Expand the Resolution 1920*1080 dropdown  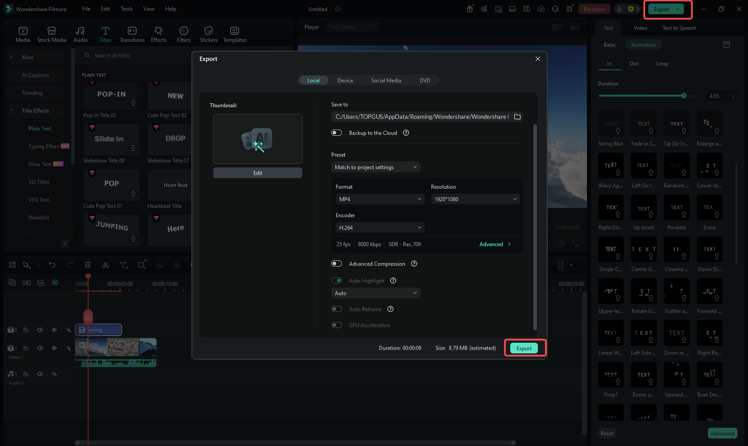tap(475, 199)
